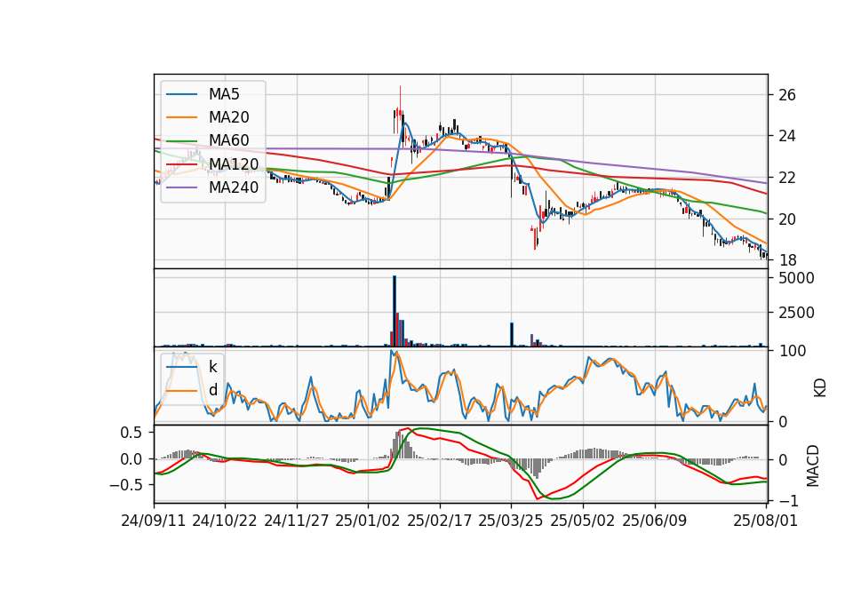Click the blue MA5 legend line sample
Screen dimensions: 853x613
[x=181, y=95]
